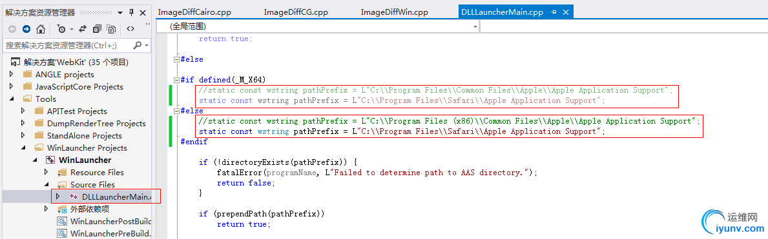
Task: Click the ANGLE projects folder icon
Action: pyautogui.click(x=27, y=75)
